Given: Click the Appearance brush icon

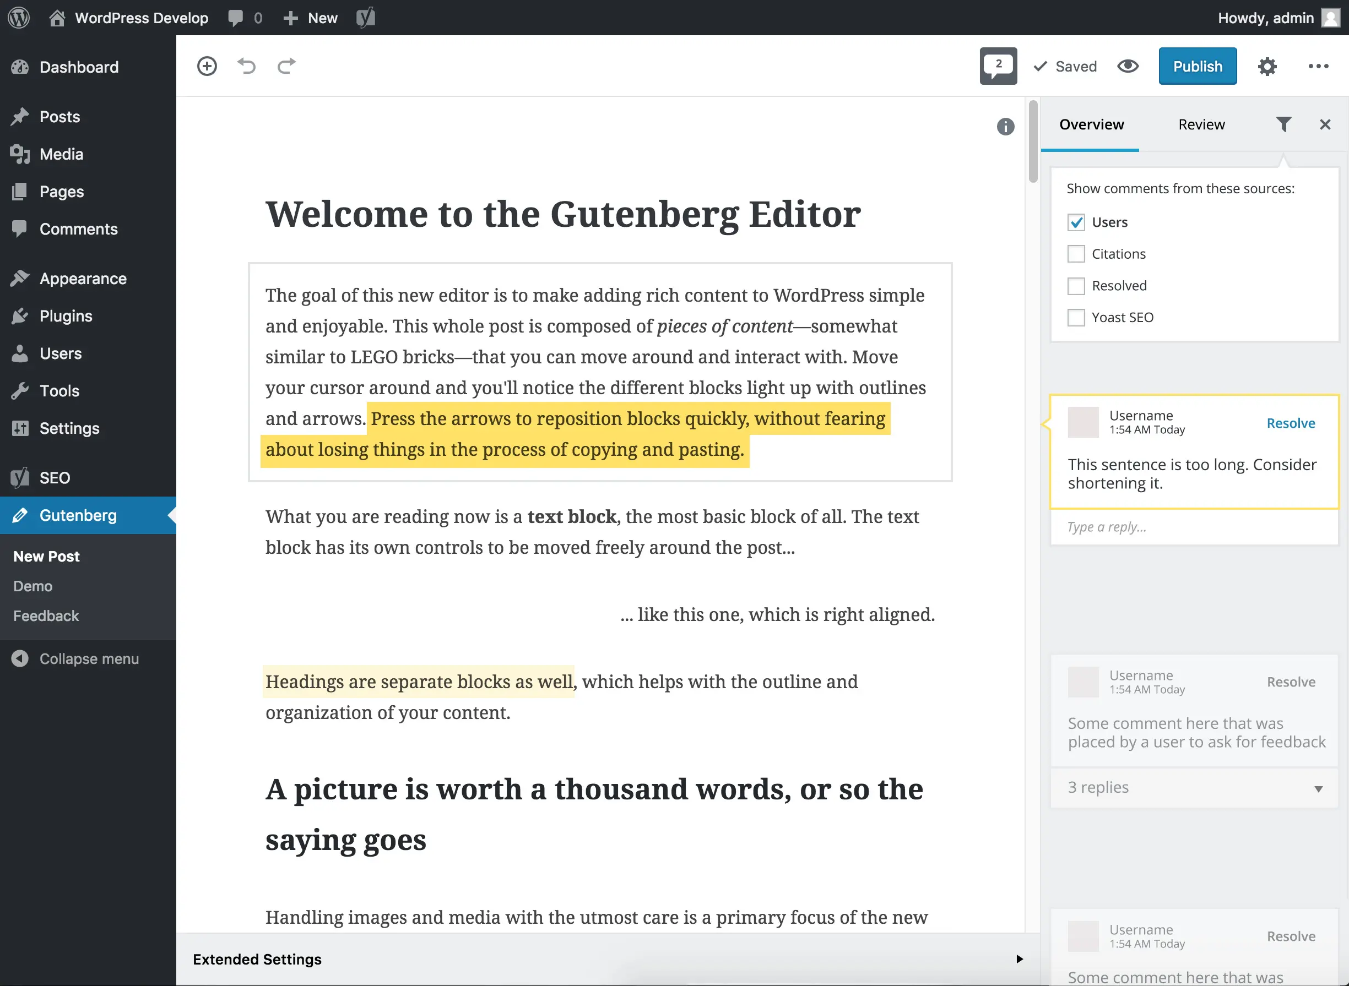Looking at the screenshot, I should click(20, 278).
